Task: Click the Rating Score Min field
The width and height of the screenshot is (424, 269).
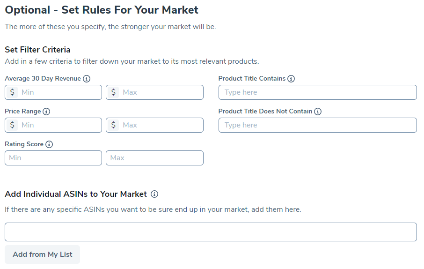Action: tap(53, 158)
